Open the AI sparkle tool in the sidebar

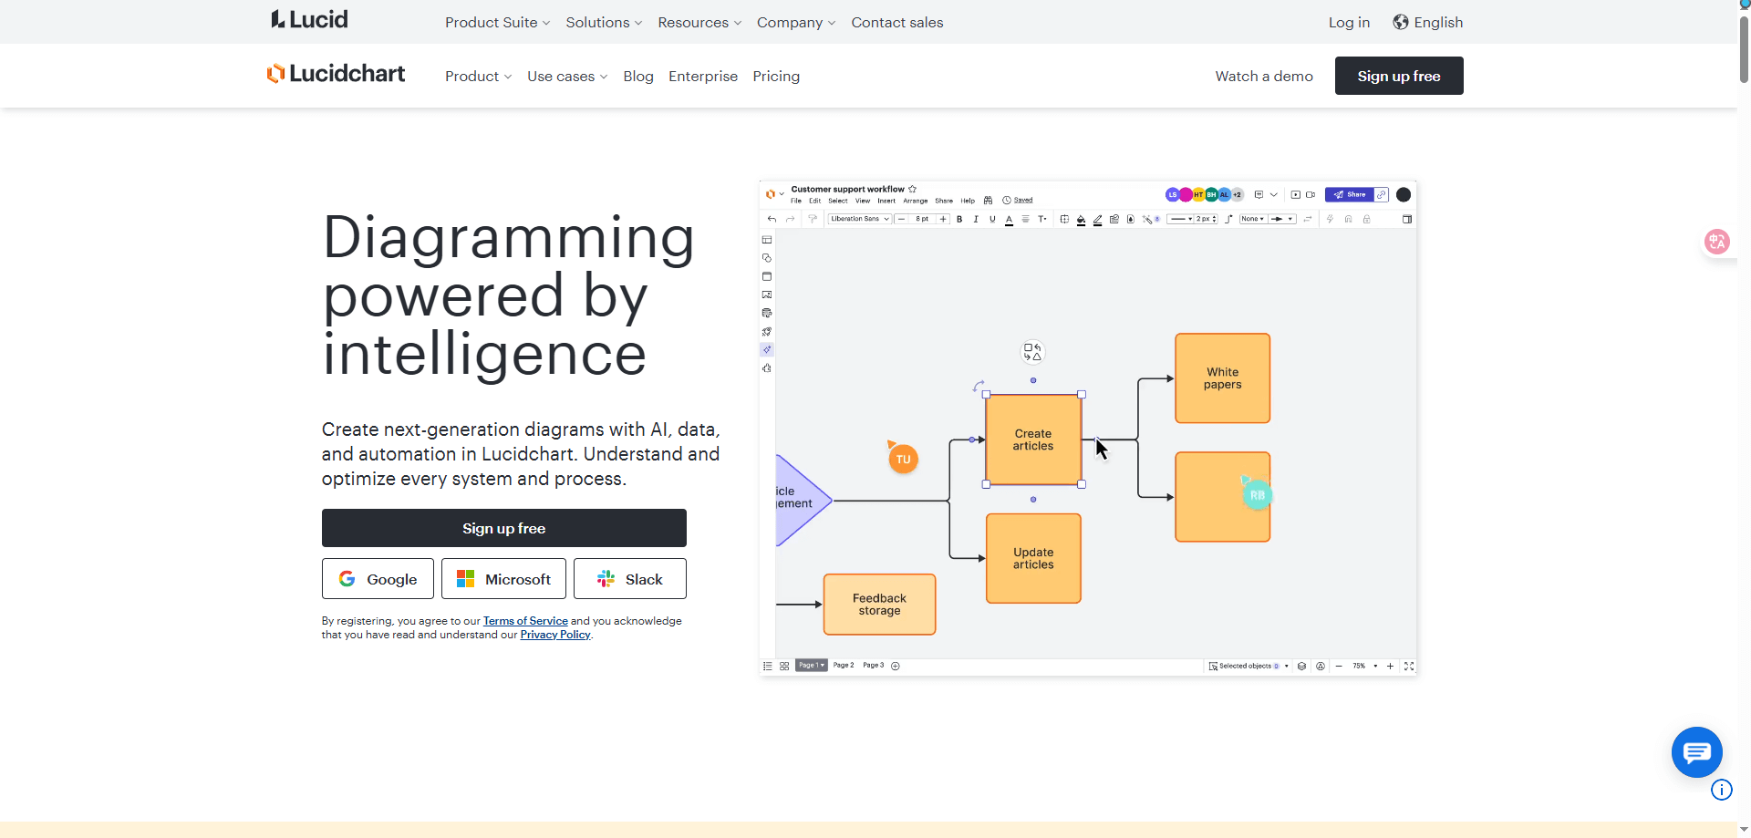(x=767, y=348)
